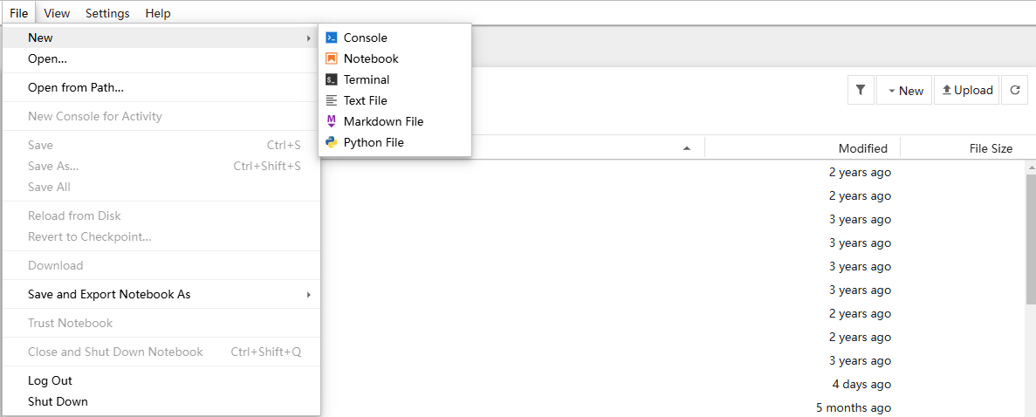Click the Terminal icon in submenu
This screenshot has width=1036, height=417.
(332, 79)
